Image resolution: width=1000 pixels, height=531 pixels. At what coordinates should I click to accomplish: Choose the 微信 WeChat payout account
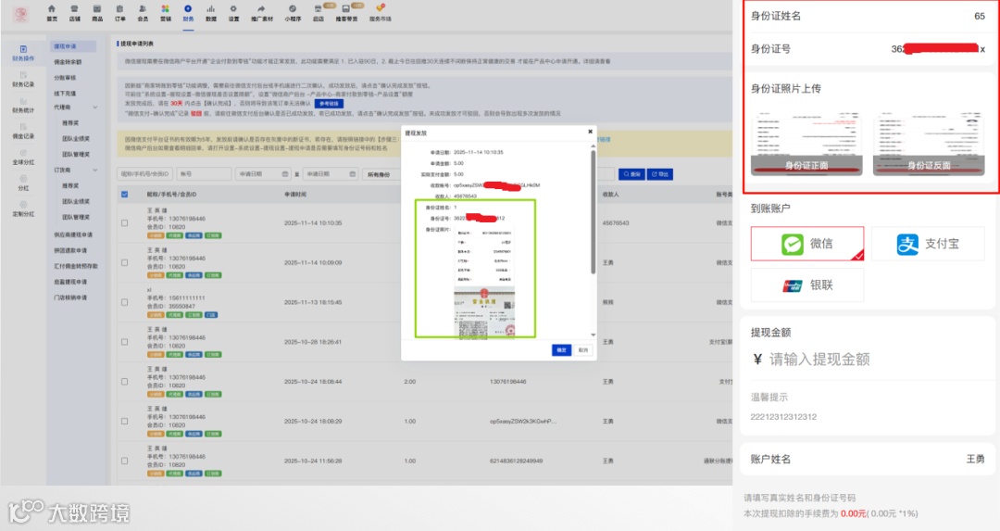pos(807,243)
